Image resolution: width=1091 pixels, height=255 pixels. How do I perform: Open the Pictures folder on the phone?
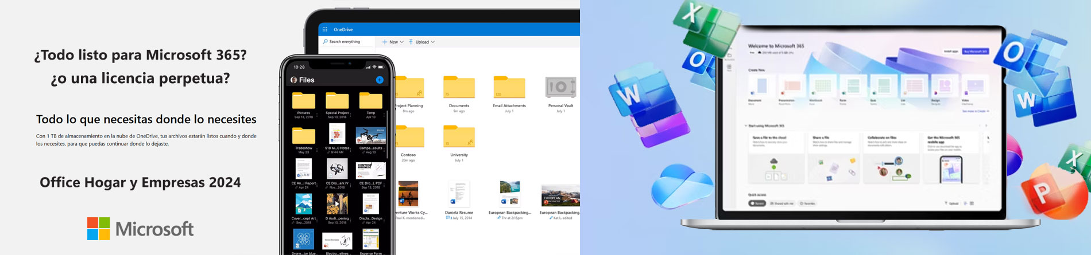click(x=304, y=100)
